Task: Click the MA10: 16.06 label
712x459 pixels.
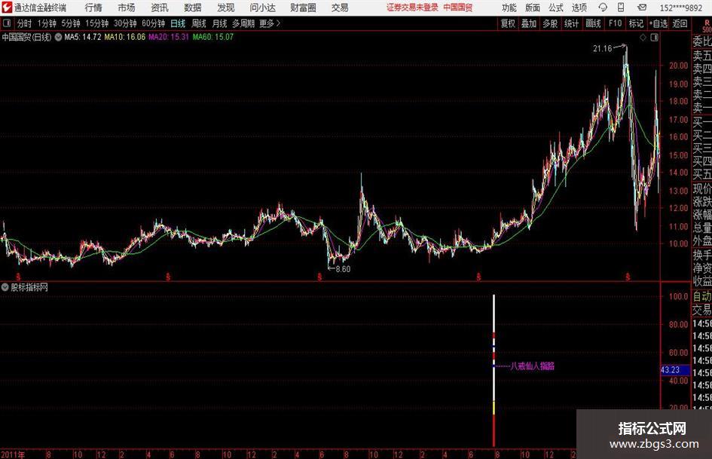Action: click(x=125, y=37)
